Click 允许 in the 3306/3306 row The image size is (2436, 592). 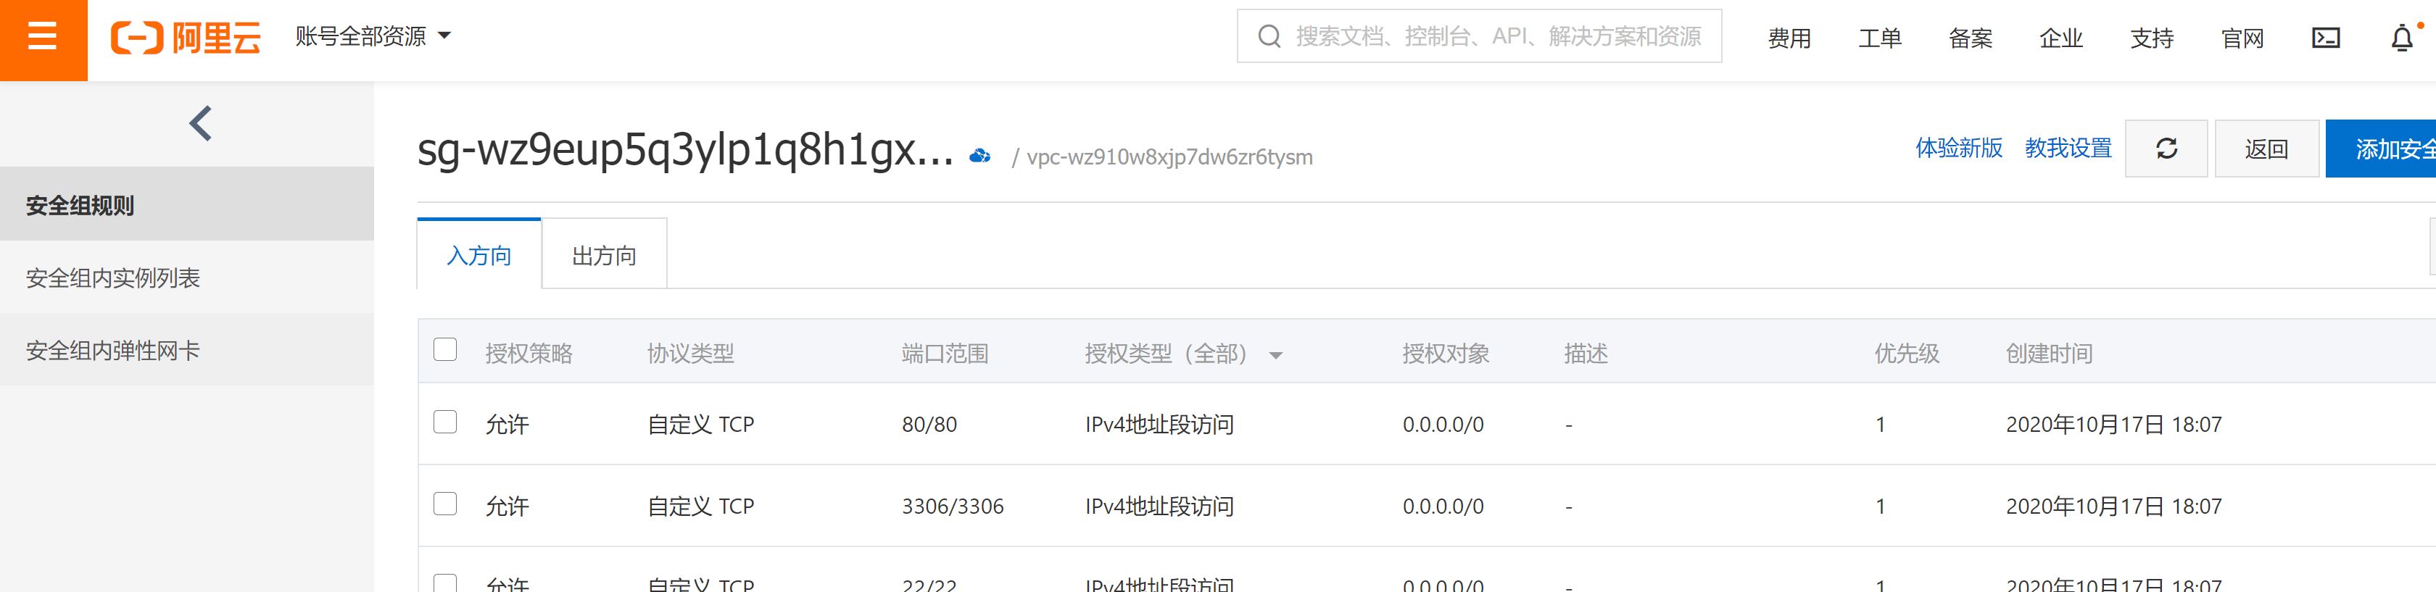coord(507,507)
